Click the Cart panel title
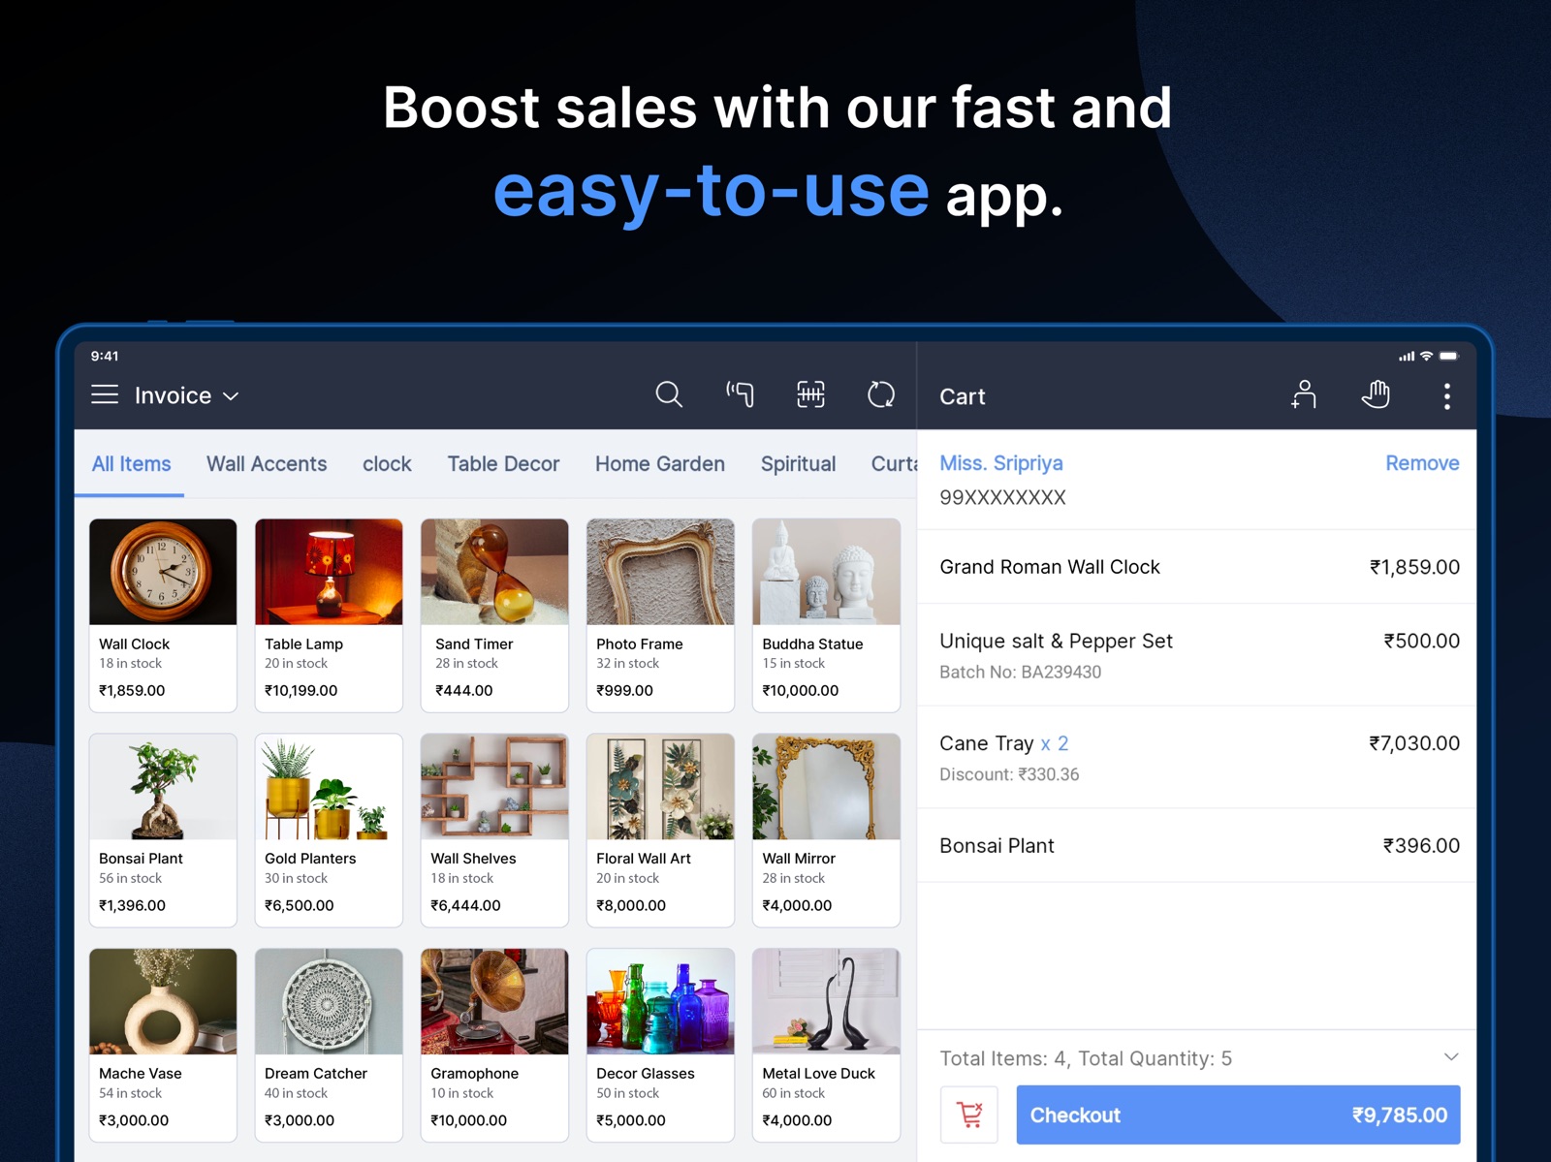Image resolution: width=1551 pixels, height=1162 pixels. pos(963,396)
